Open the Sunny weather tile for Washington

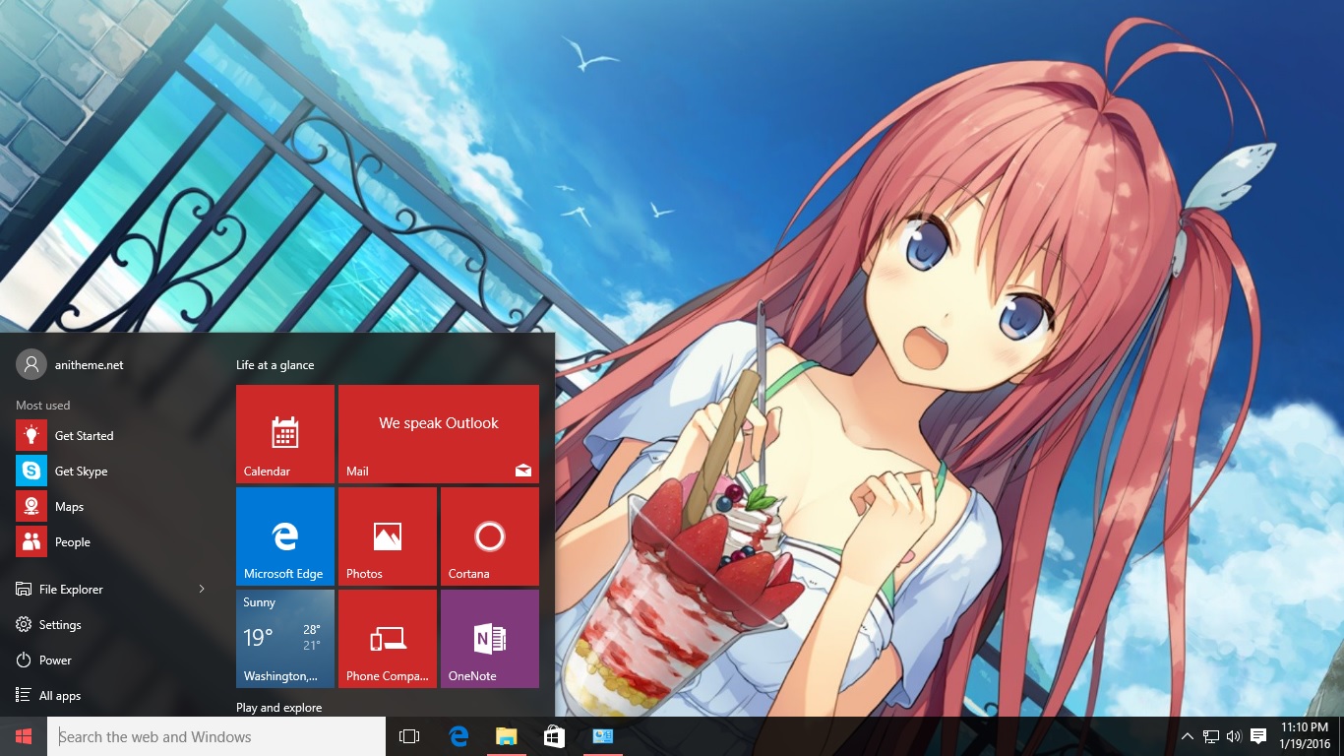point(285,639)
